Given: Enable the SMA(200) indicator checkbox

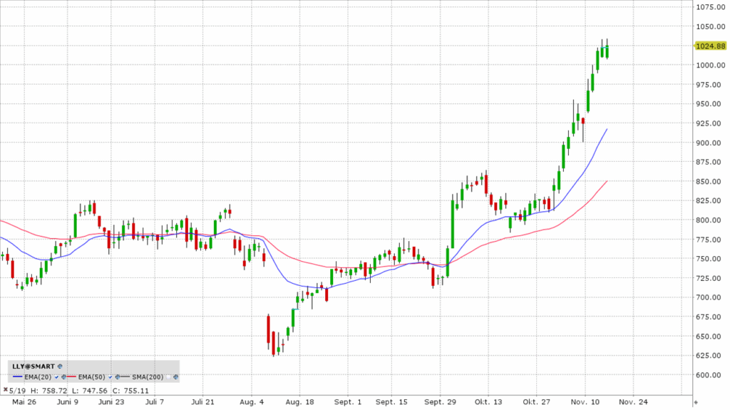Looking at the screenshot, I should tap(168, 377).
